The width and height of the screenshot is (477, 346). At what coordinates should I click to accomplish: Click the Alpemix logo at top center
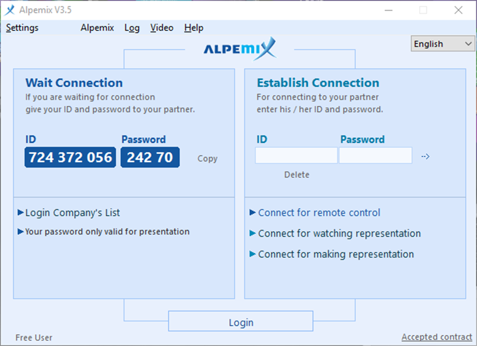click(239, 48)
